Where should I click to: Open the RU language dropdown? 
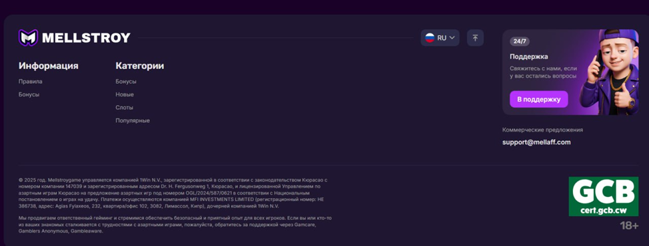click(x=440, y=37)
